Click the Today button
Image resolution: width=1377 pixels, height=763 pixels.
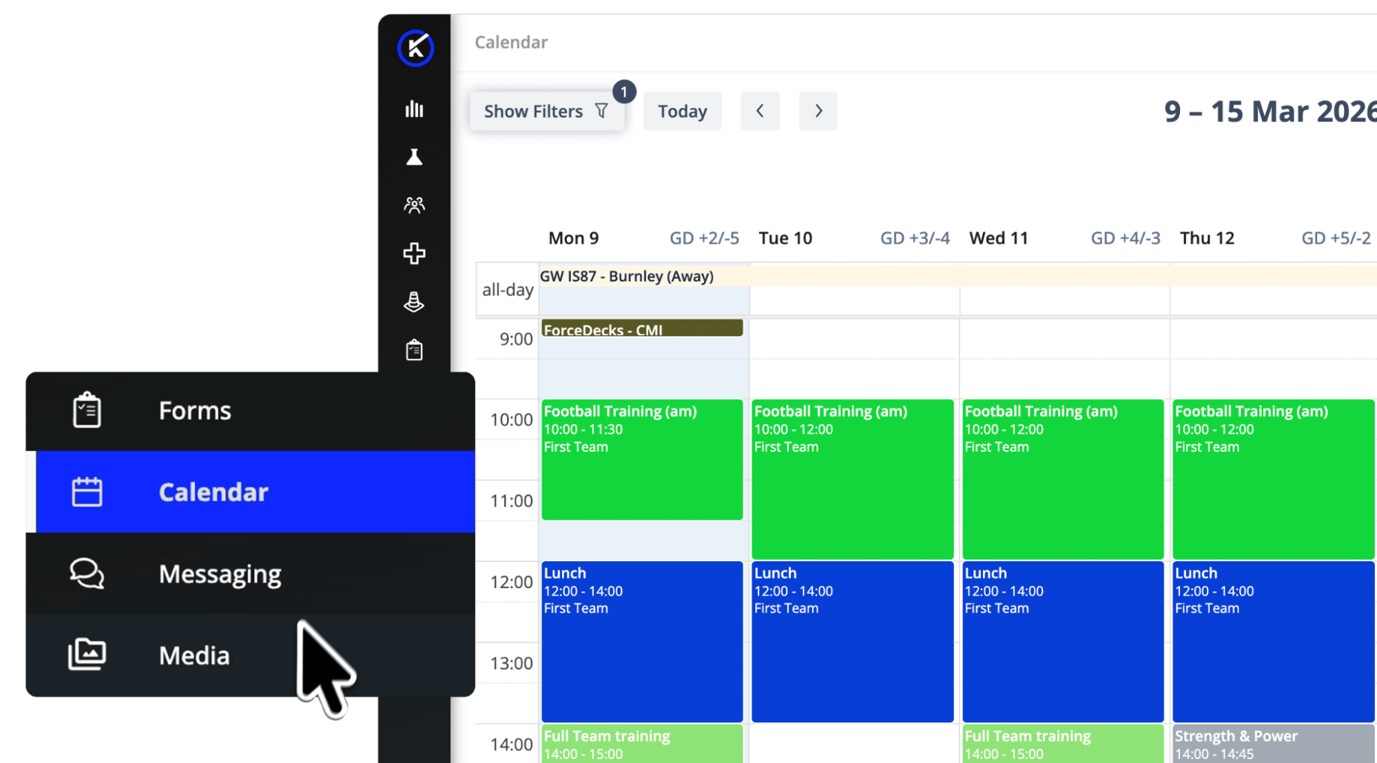point(682,111)
